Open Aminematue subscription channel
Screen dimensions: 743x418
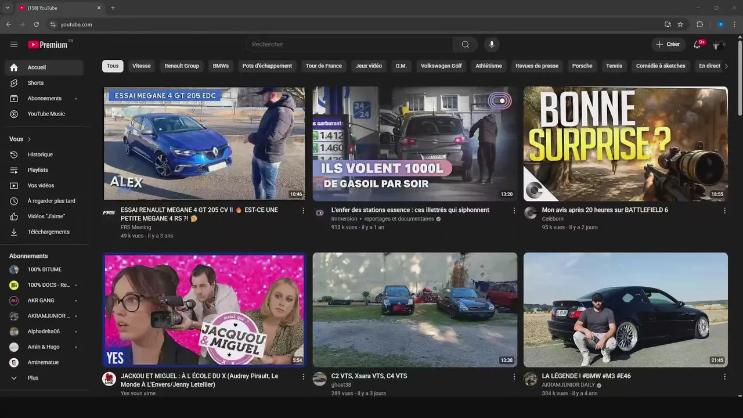(44, 362)
